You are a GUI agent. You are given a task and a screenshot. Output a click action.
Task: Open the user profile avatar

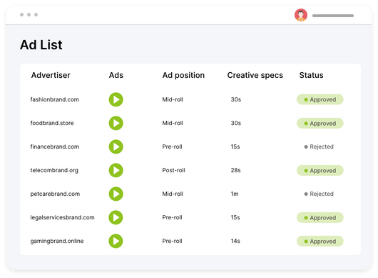301,15
